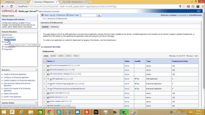Open Install an Enterprise application help link
The width and height of the screenshot is (205, 115).
click(x=15, y=74)
